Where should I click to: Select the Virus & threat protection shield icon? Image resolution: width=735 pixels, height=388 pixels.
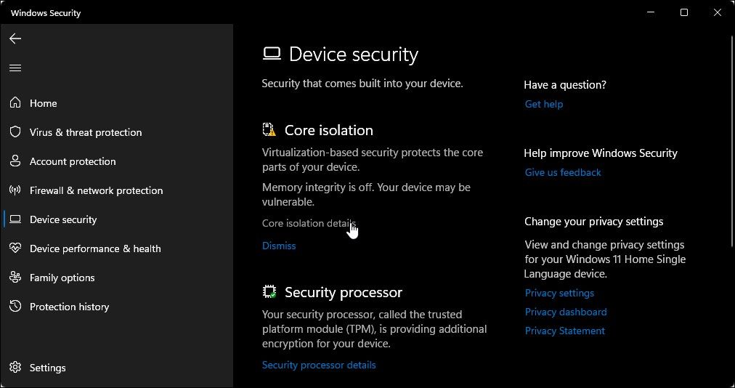(15, 132)
